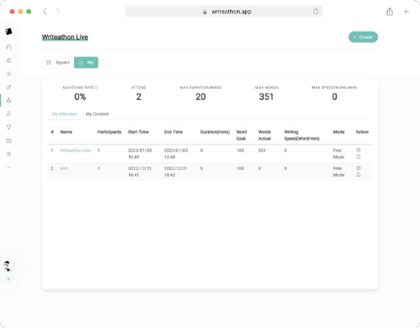Click the Duration(mins) column header
This screenshot has height=328, width=420.
pos(215,132)
